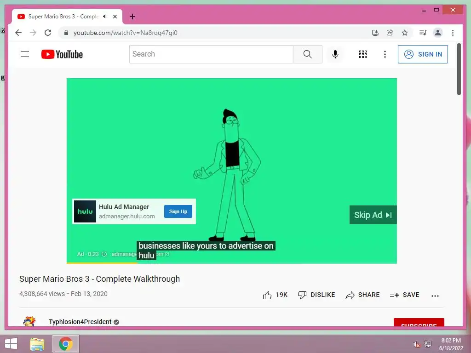
Task: Go back with the browser back arrow
Action: click(18, 33)
